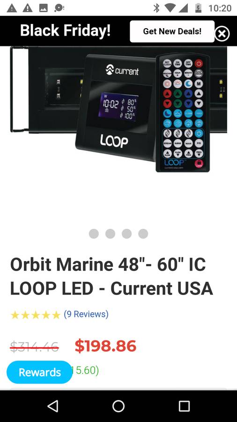The width and height of the screenshot is (237, 422).
Task: Select the third image carousel dot
Action: coord(126,234)
